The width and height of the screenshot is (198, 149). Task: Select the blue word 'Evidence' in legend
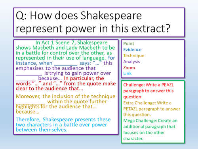pyautogui.click(x=132, y=50)
